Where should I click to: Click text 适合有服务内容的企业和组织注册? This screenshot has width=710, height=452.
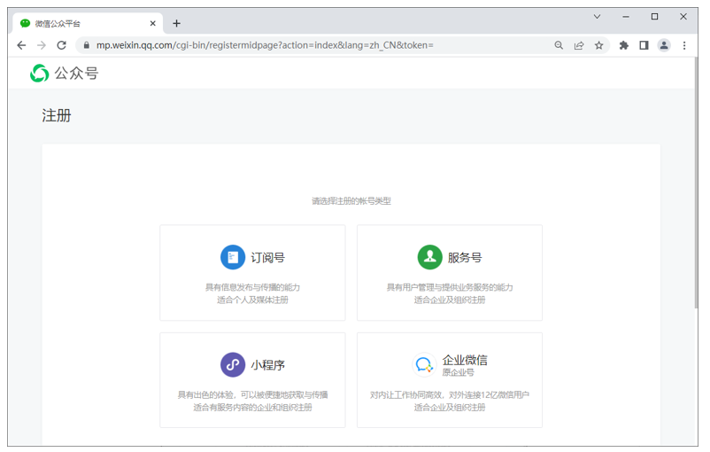(x=252, y=408)
